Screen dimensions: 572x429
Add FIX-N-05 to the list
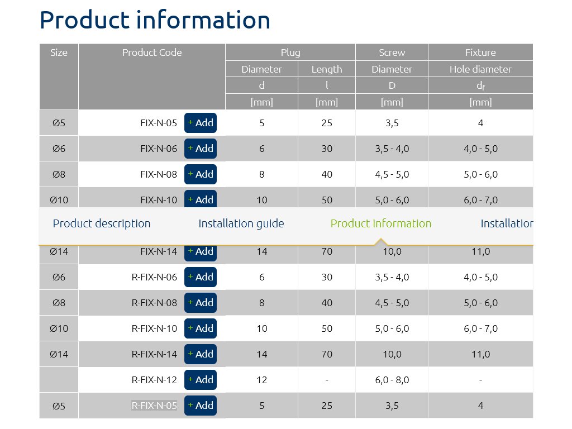click(200, 123)
